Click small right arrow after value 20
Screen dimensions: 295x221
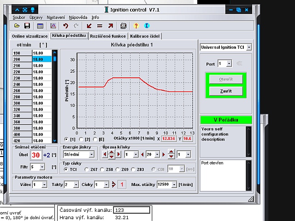164,155
